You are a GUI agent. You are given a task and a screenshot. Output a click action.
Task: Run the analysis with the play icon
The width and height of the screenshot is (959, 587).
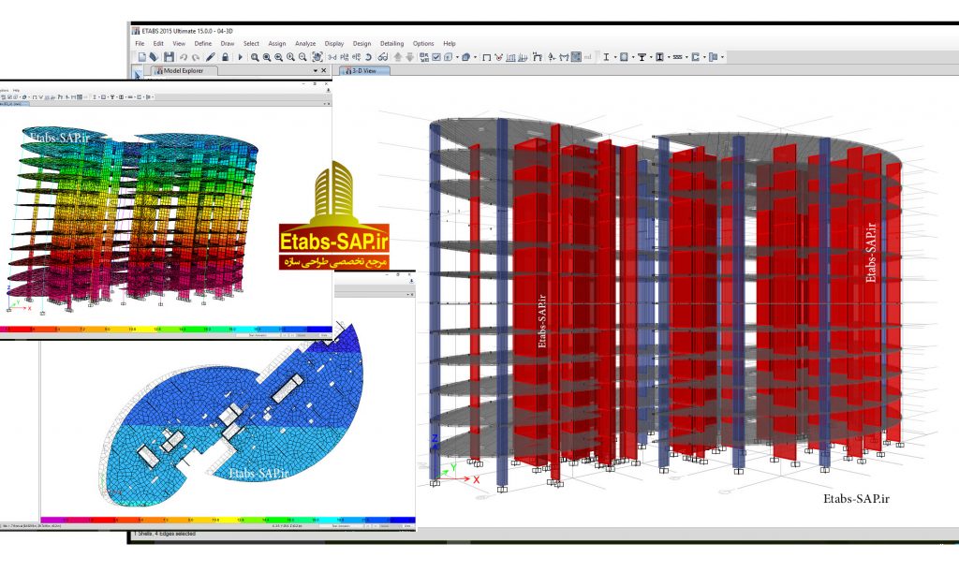(241, 57)
